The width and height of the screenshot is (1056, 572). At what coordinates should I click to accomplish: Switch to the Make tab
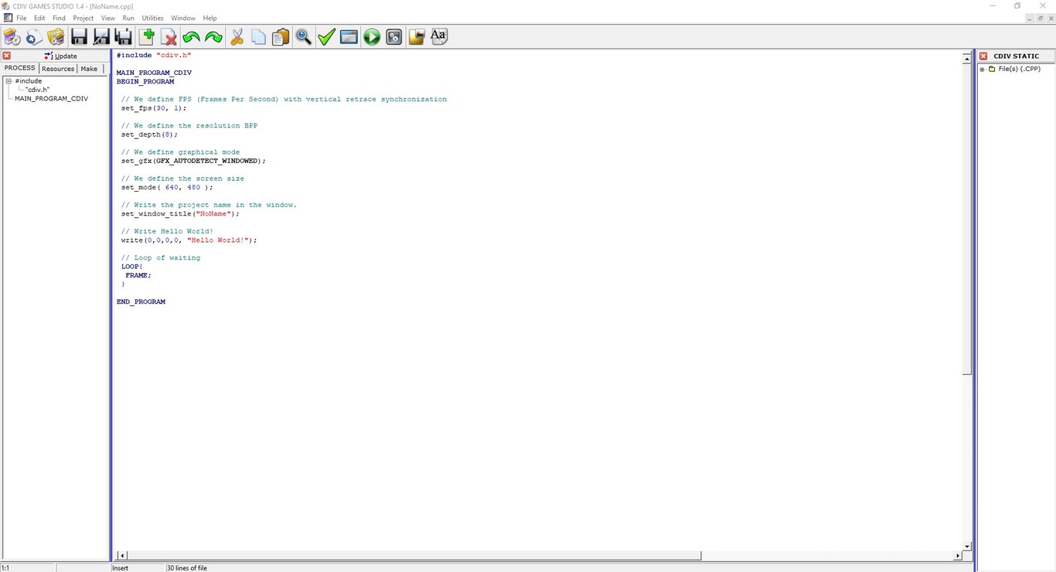[x=89, y=69]
